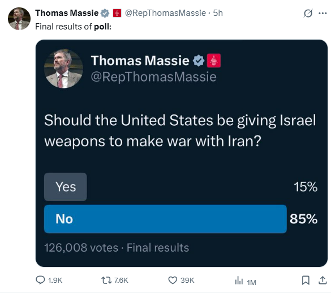
Task: Click the verified badge inside poll image
Action: pyautogui.click(x=199, y=61)
